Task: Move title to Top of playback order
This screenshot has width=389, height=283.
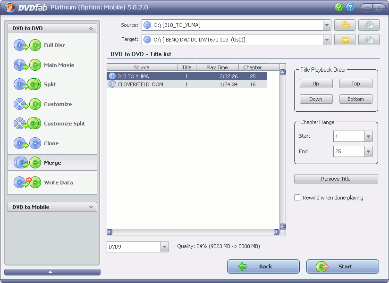Action: tap(356, 83)
